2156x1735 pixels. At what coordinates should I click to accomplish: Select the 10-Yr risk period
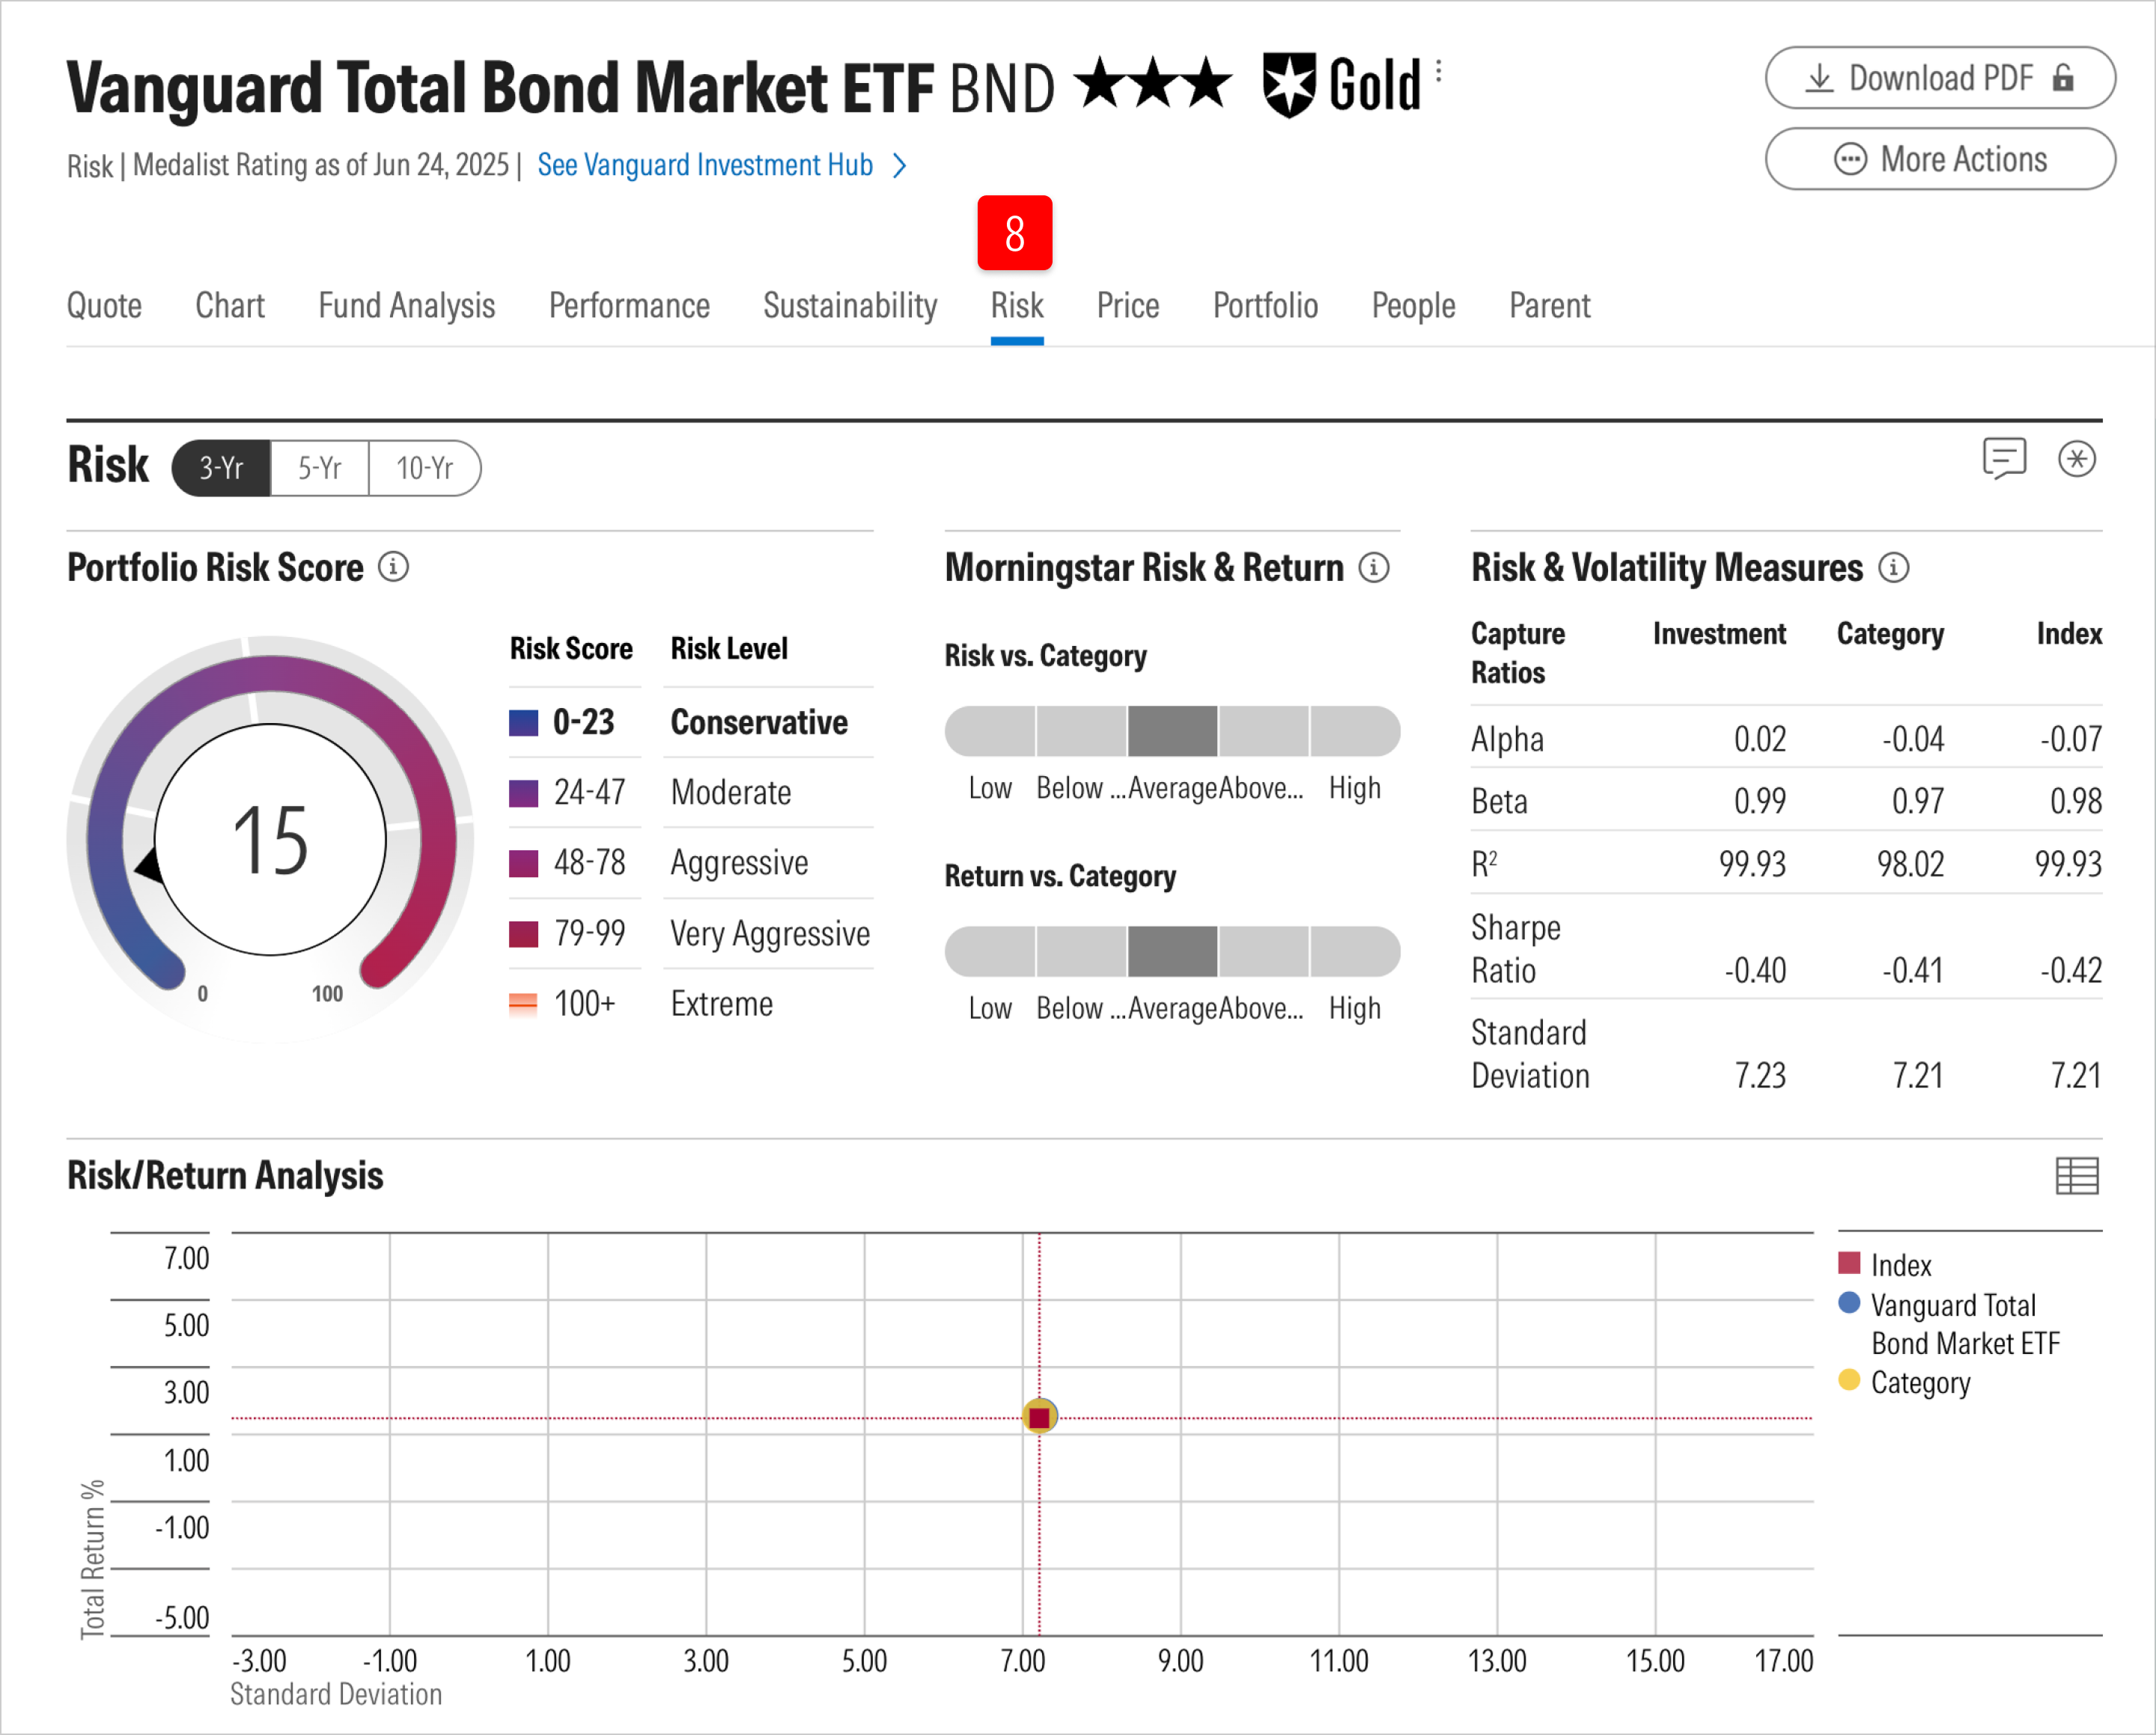[425, 468]
